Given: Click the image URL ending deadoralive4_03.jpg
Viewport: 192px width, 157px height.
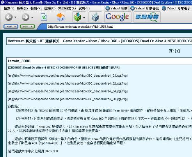Looking at the screenshot, I should 68,76.
